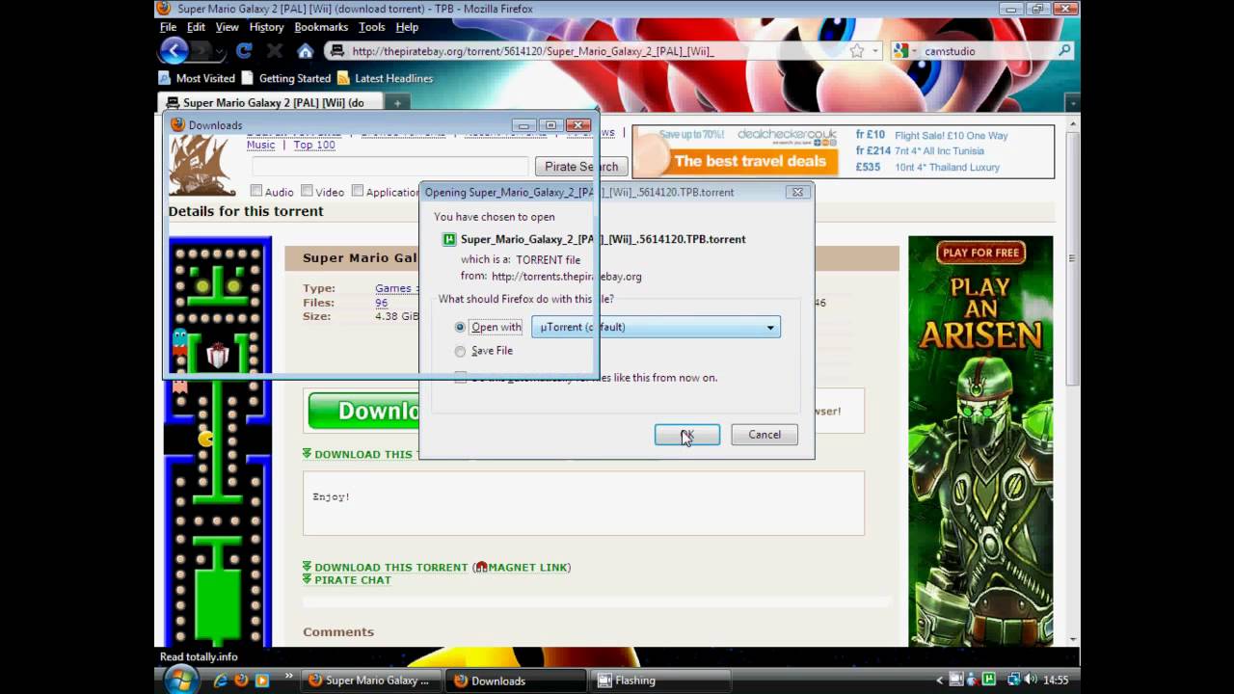
Task: Click the site icon in address bar
Action: click(x=336, y=51)
